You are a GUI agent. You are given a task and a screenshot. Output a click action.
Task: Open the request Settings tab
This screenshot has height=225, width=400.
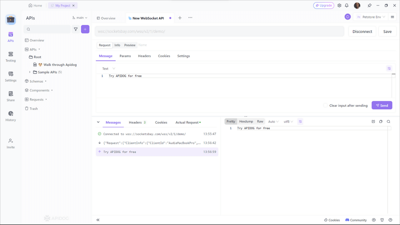pyautogui.click(x=183, y=56)
